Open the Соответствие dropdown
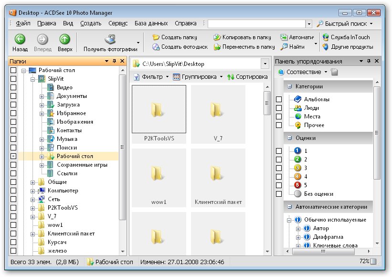Screen dimensions: 392x277 pyautogui.click(x=326, y=72)
